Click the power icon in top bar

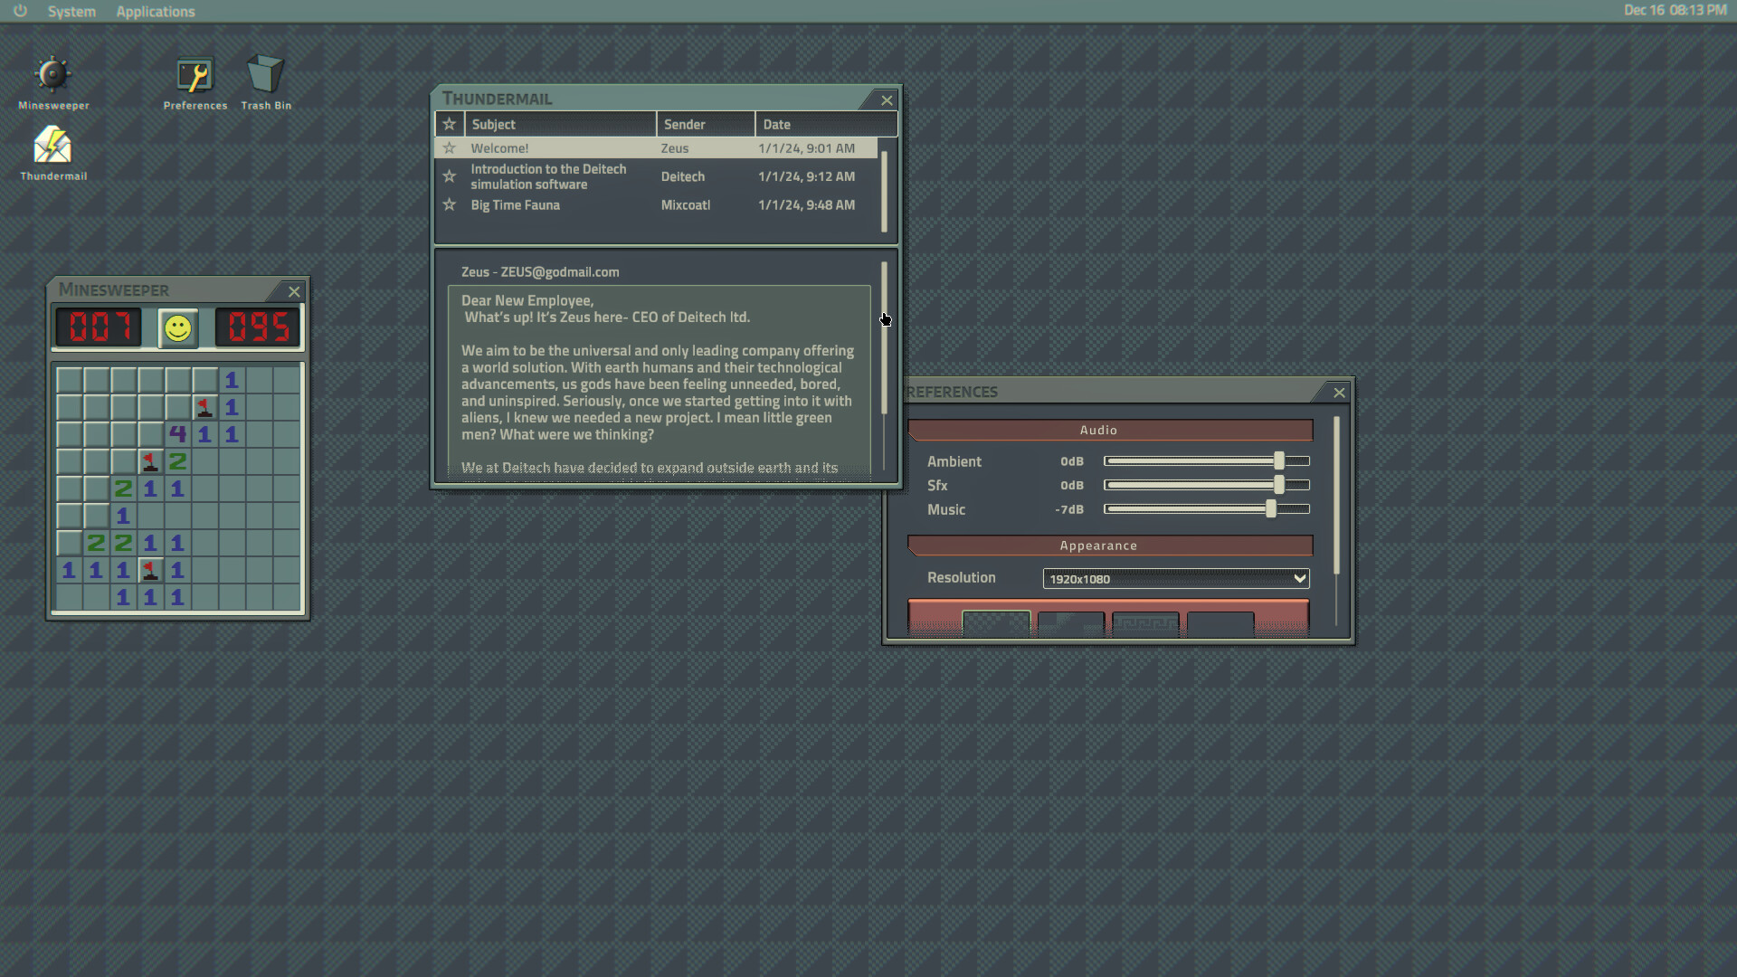(20, 11)
